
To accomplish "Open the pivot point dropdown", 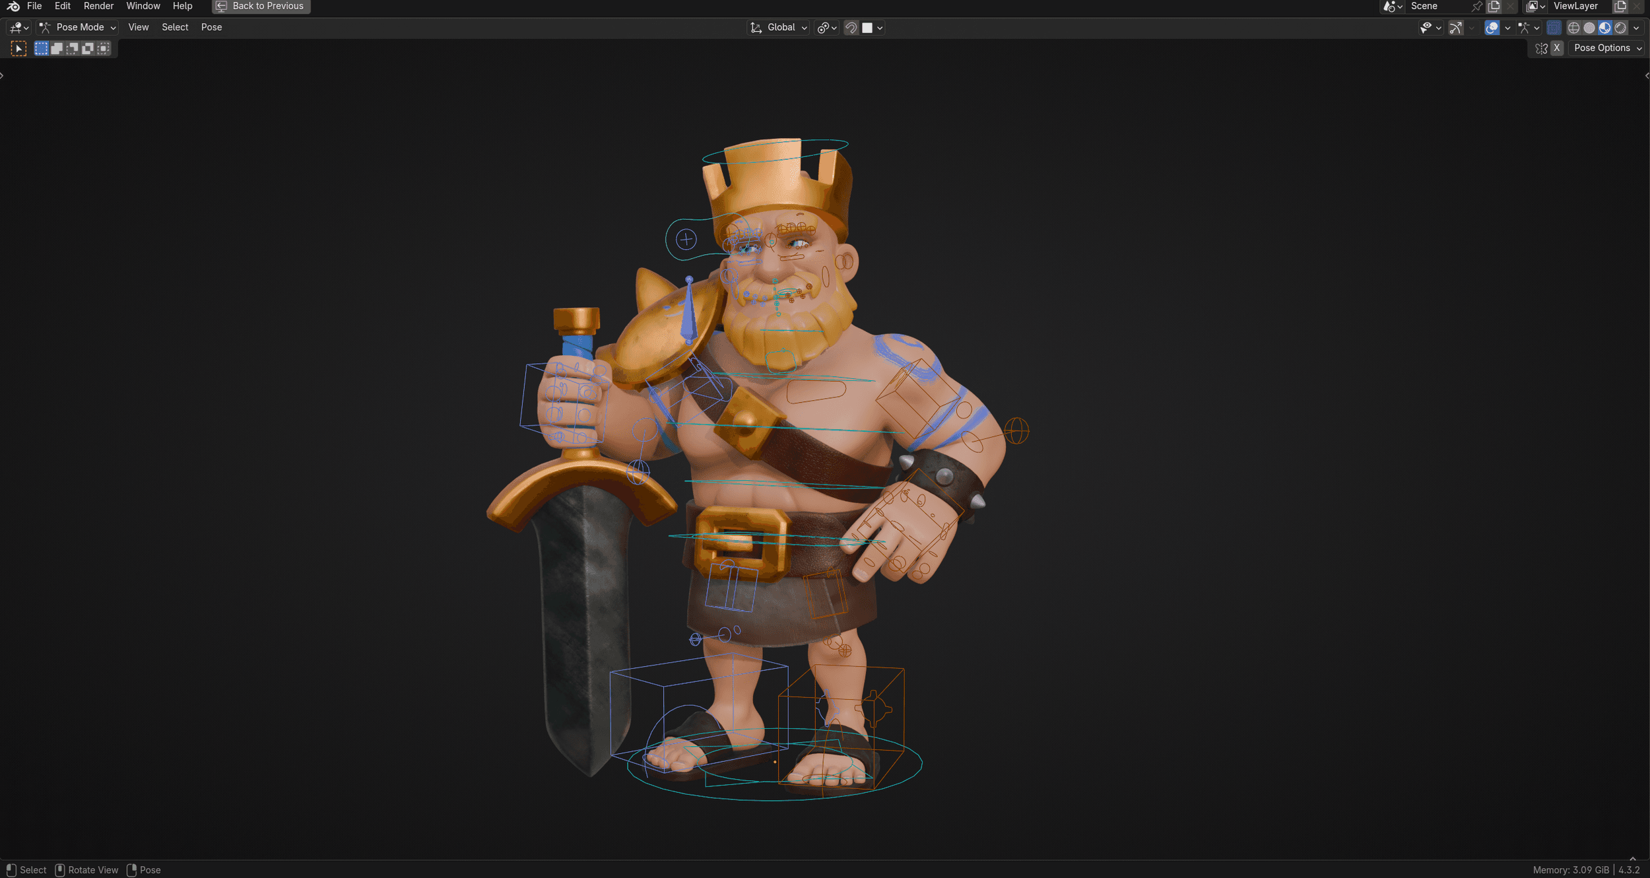I will click(x=827, y=28).
